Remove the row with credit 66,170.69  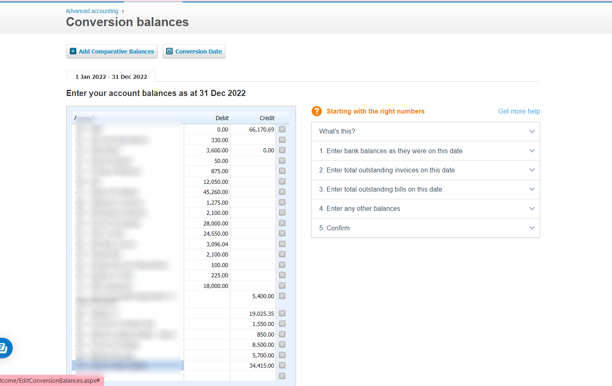tap(282, 129)
